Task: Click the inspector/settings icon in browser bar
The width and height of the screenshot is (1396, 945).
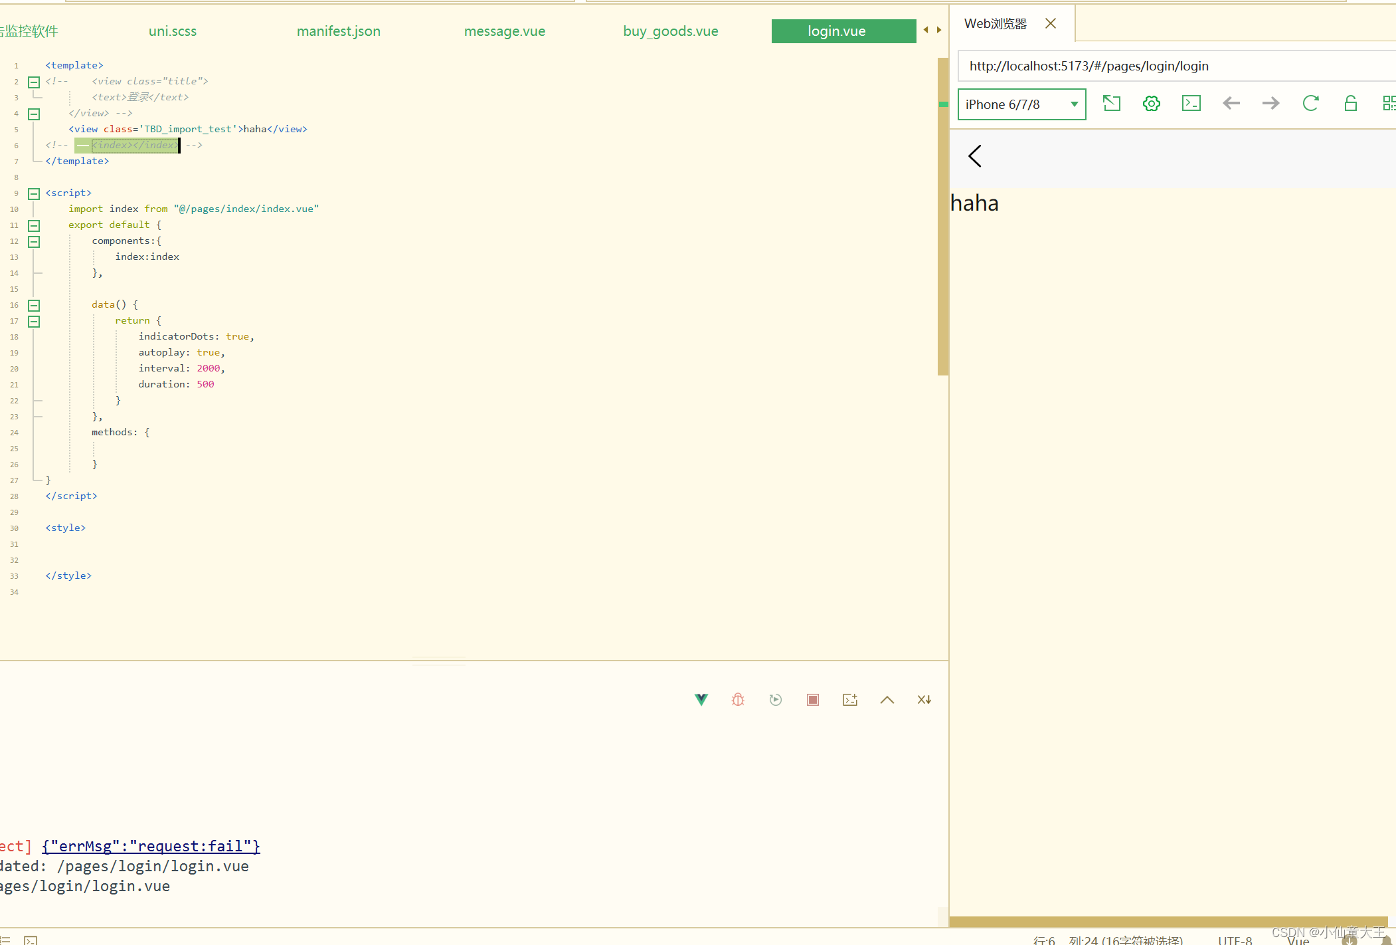Action: (x=1152, y=104)
